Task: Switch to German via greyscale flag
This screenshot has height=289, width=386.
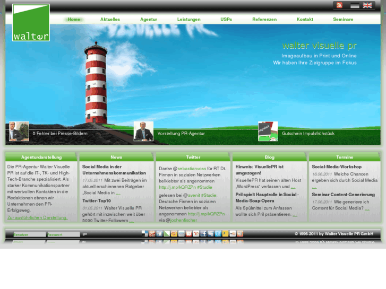Action: (355, 5)
